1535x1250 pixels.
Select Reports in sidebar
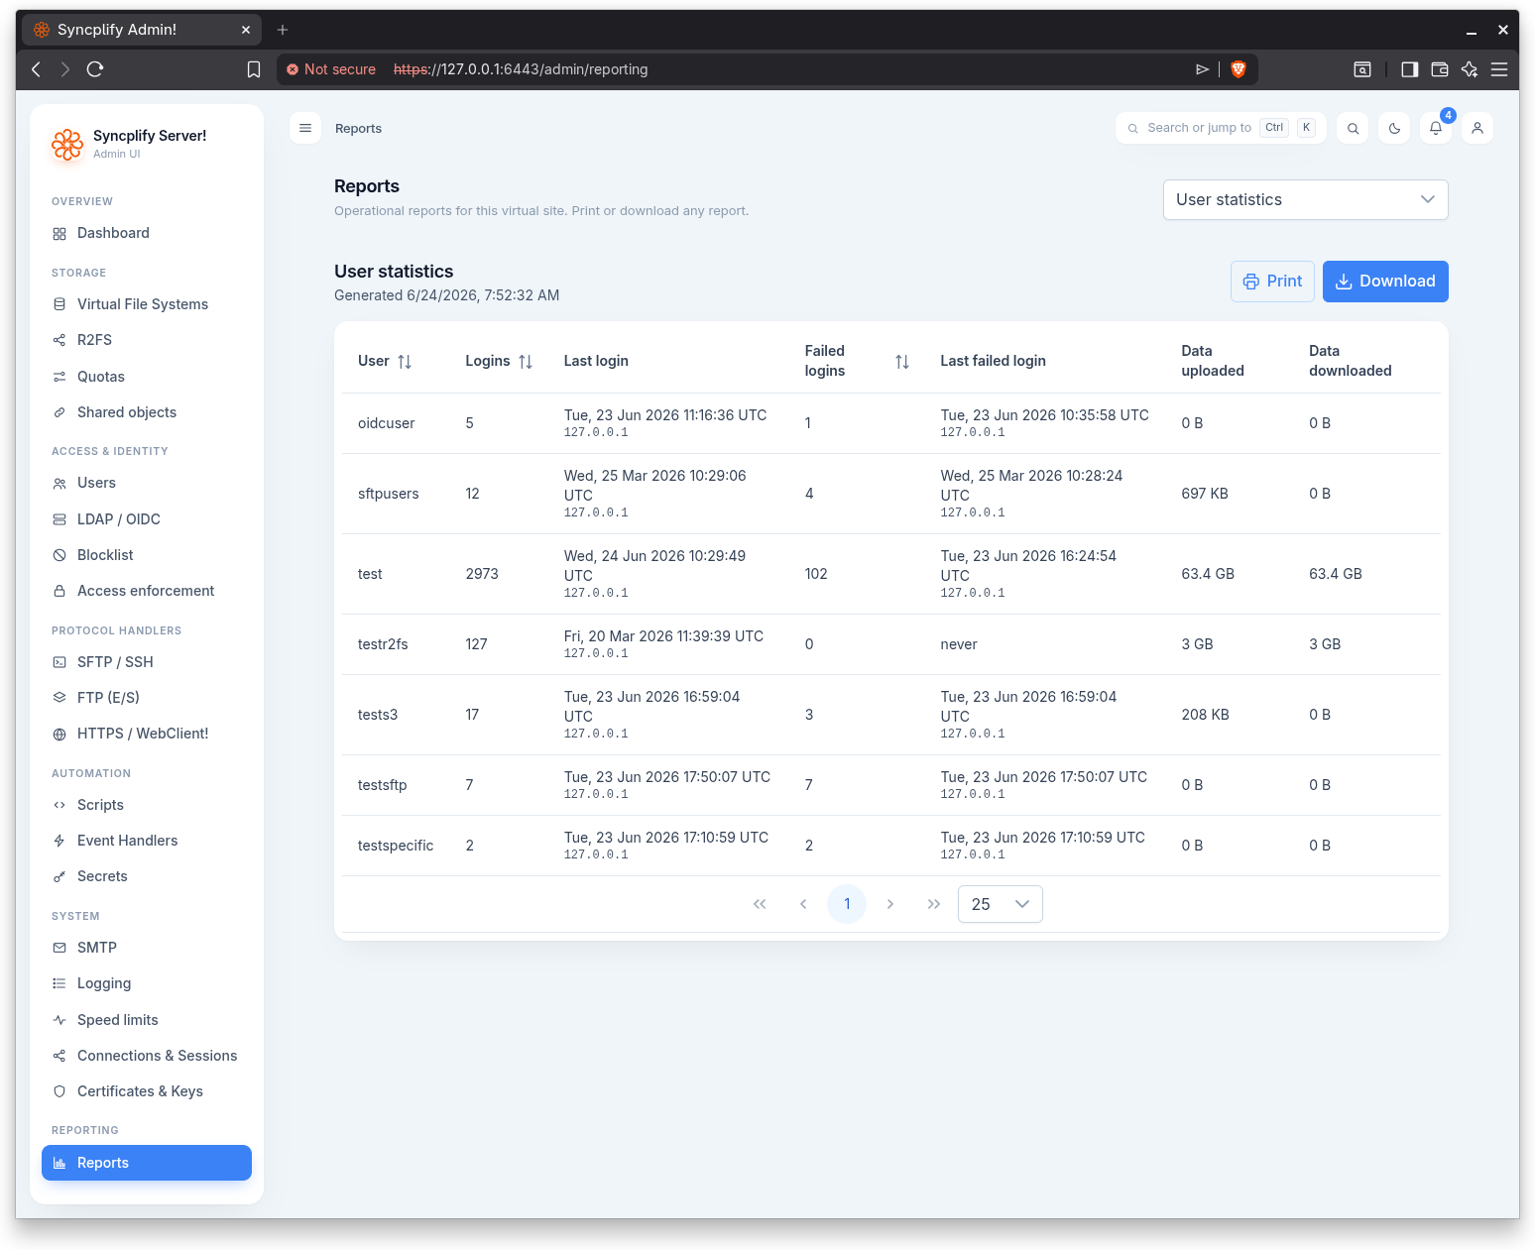pyautogui.click(x=147, y=1163)
